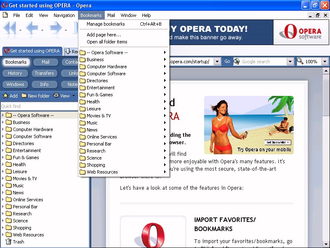Expand the Business folder in side panel

[x=3, y=122]
